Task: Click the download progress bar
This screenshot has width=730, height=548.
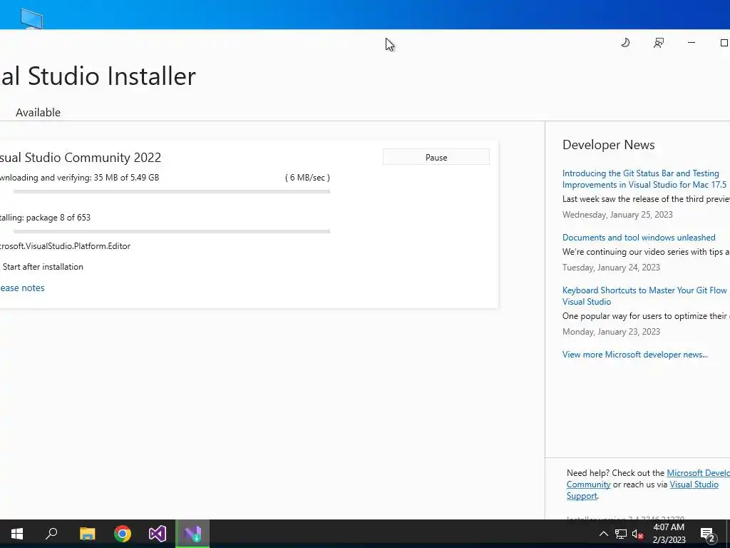Action: [x=171, y=191]
